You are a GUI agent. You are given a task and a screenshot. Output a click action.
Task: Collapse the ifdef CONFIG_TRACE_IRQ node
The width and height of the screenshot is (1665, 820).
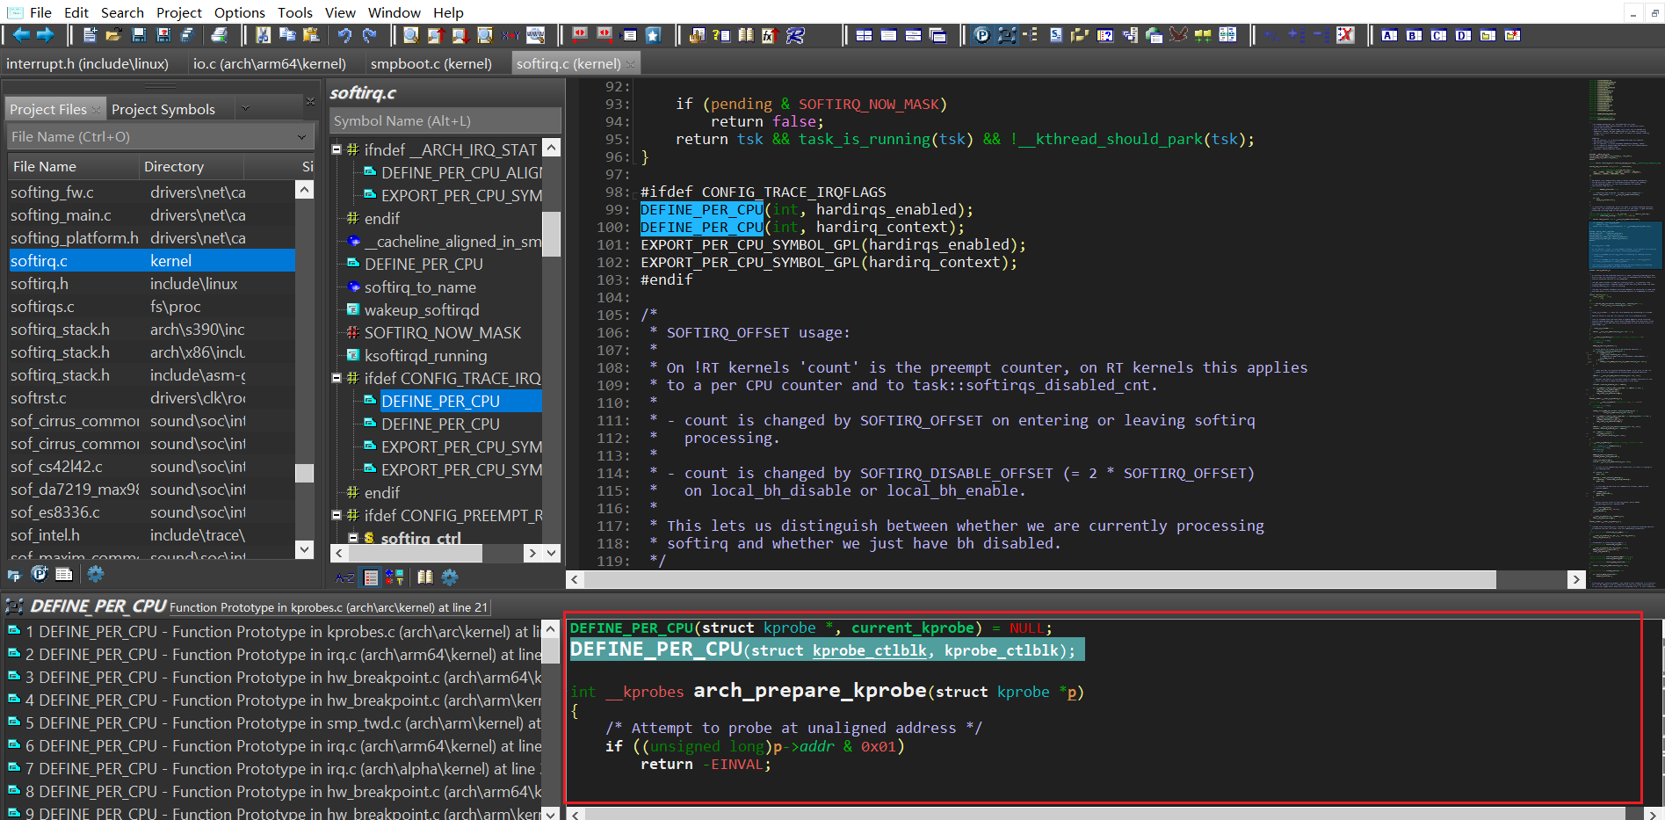[337, 379]
